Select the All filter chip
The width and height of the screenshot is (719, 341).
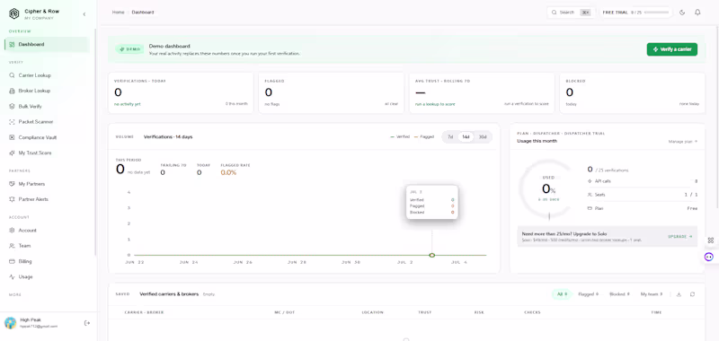click(x=562, y=294)
